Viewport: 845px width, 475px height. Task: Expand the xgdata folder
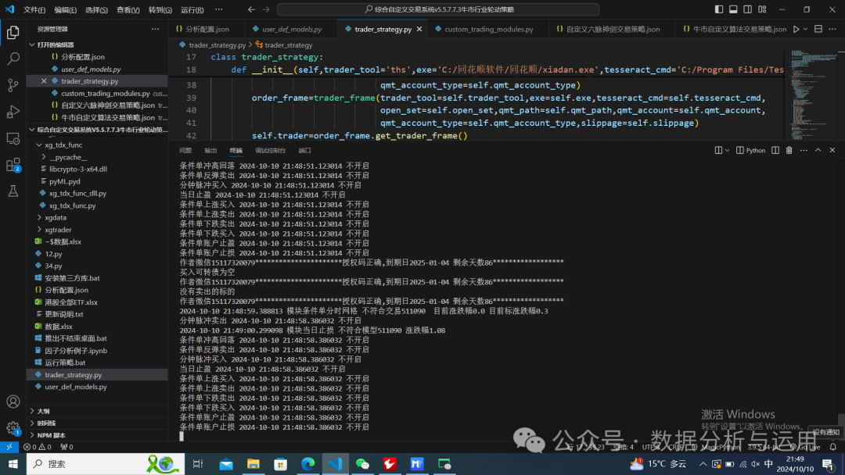tap(98, 217)
